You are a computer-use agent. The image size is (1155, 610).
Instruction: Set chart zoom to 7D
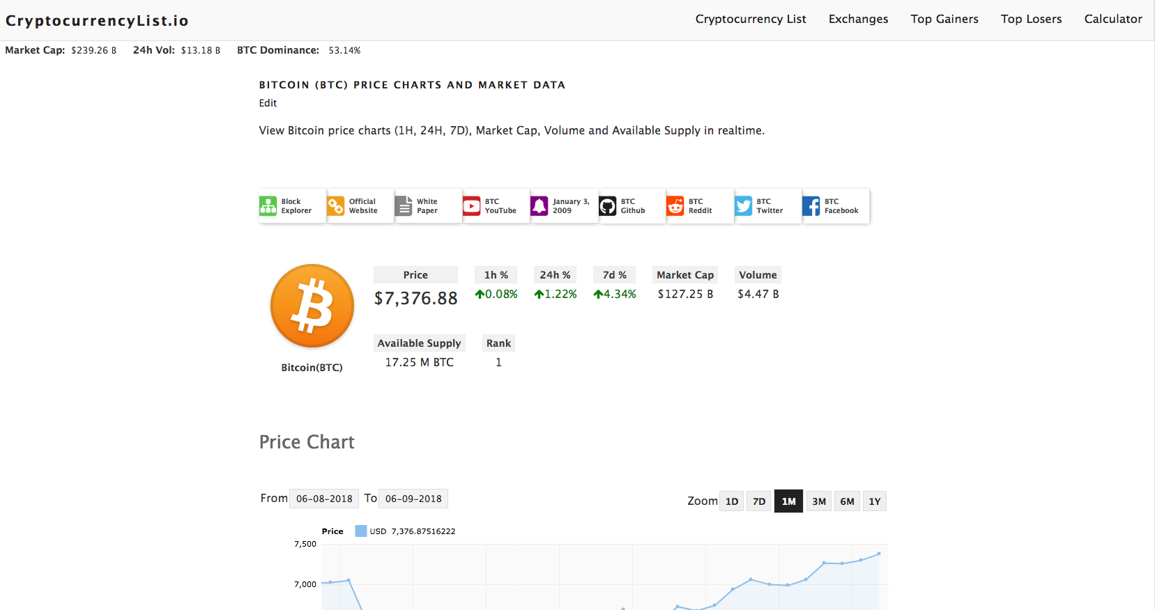tap(759, 501)
